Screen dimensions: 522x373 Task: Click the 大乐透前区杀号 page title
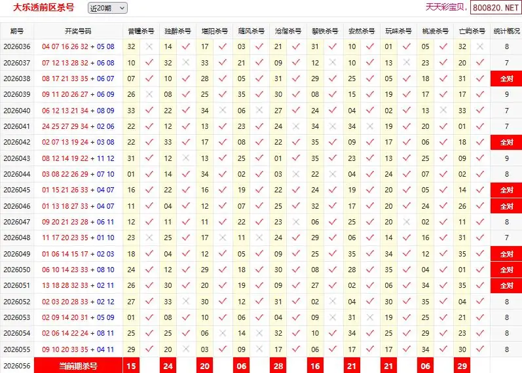(x=43, y=8)
